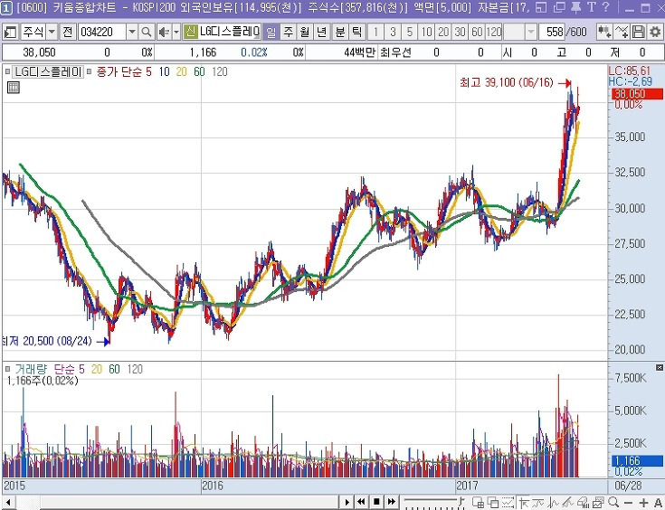The height and width of the screenshot is (510, 665).
Task: Click the playback speed slider at bottom
Action: click(x=434, y=503)
